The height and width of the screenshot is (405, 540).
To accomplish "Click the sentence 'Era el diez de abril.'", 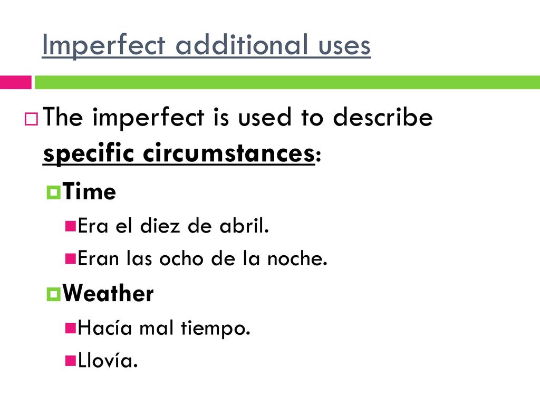I will 173,226.
